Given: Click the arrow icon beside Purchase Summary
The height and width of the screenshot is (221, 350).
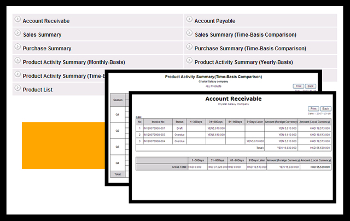Looking at the screenshot, I should [17, 46].
